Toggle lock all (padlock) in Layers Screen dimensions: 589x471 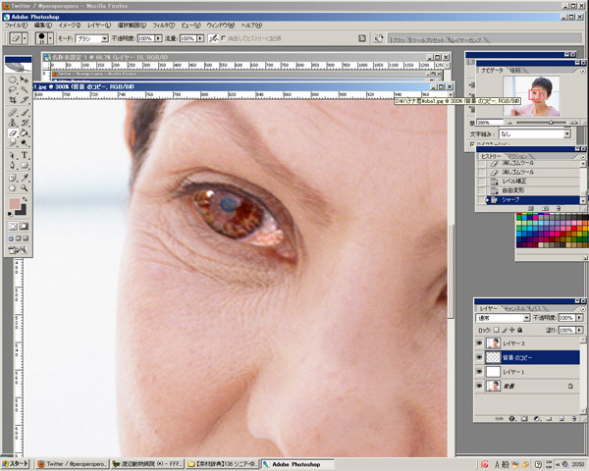pyautogui.click(x=520, y=330)
